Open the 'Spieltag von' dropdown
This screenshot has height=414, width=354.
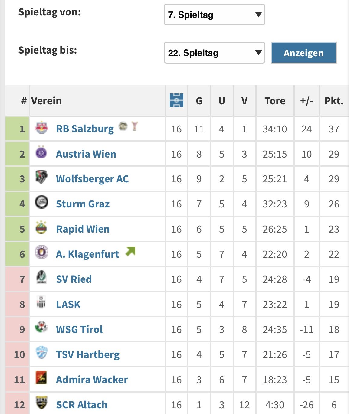click(x=214, y=15)
